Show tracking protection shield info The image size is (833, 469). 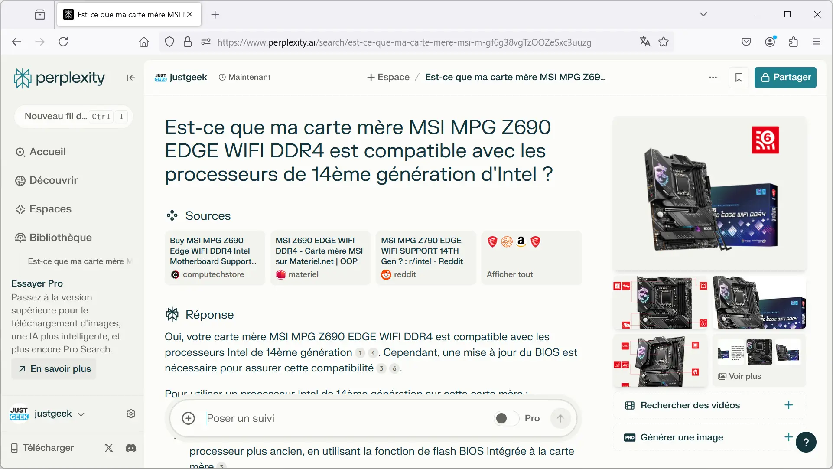pos(169,42)
